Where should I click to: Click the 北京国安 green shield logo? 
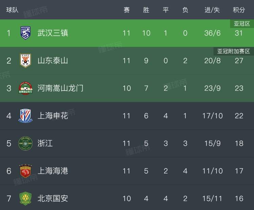(x=25, y=199)
